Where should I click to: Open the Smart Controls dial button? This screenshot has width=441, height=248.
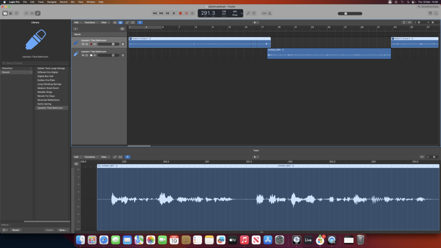pyautogui.click(x=27, y=13)
